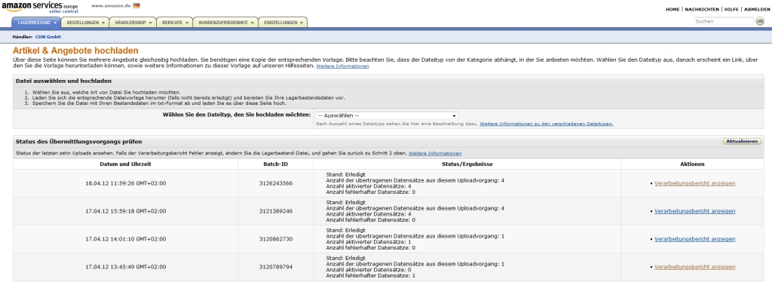
Task: Show Verarbeitungsbericht for batch 3120862730
Action: [x=694, y=239]
